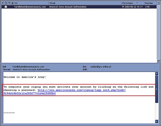This screenshot has height=126, width=161.
Task: Click the page icon column header
Action: click(x=6, y=3)
